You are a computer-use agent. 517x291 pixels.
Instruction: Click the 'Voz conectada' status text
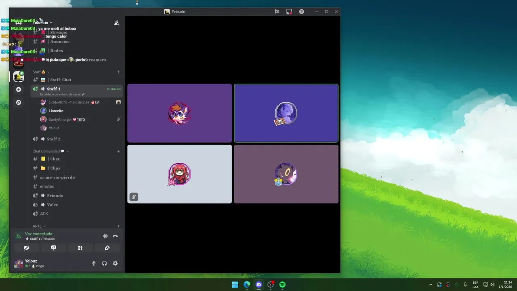pyautogui.click(x=38, y=234)
